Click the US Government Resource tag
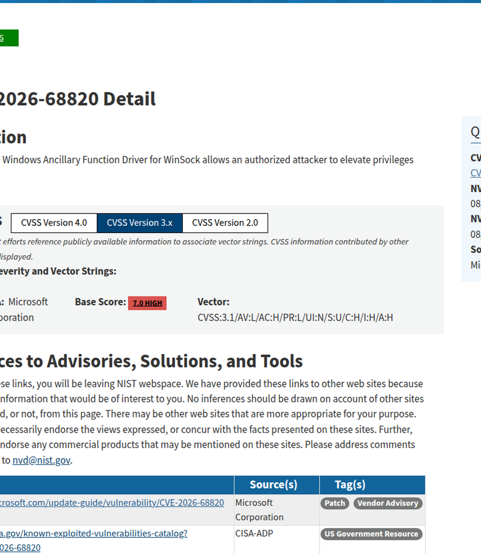This screenshot has height=554, width=481. tap(371, 534)
